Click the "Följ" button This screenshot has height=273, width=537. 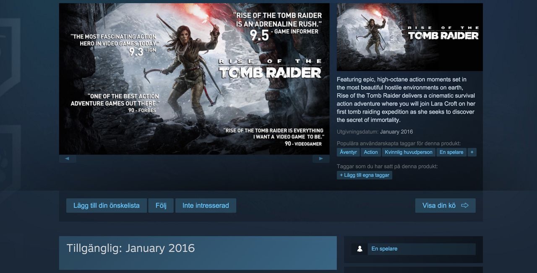pos(161,205)
